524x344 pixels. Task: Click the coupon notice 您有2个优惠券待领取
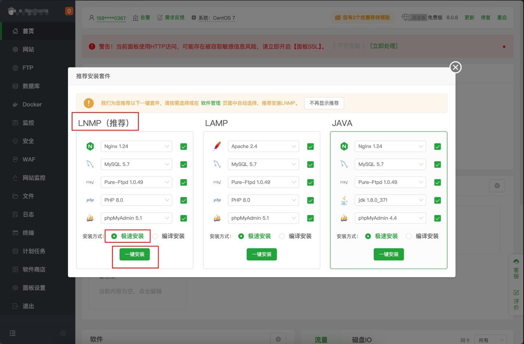(362, 17)
